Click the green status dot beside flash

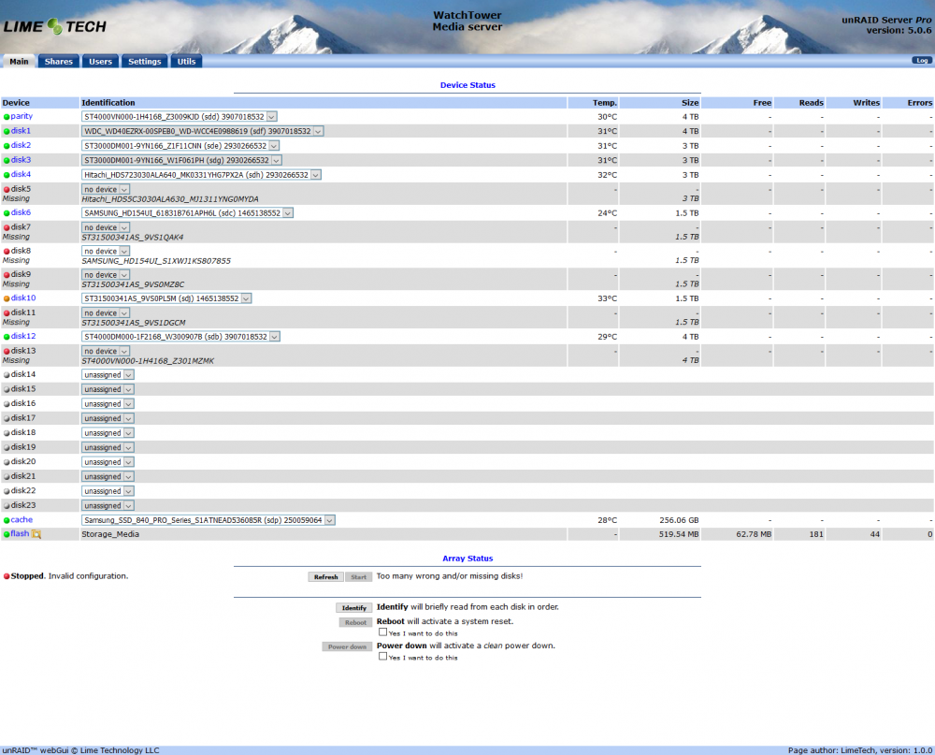7,534
